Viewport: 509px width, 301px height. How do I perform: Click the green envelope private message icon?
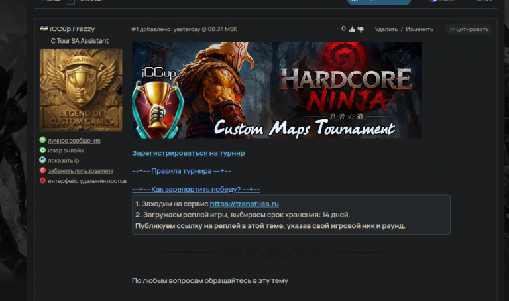42,140
